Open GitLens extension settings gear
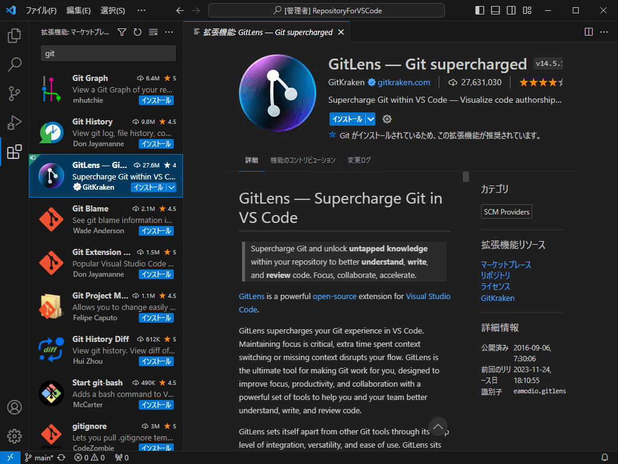 click(x=387, y=119)
